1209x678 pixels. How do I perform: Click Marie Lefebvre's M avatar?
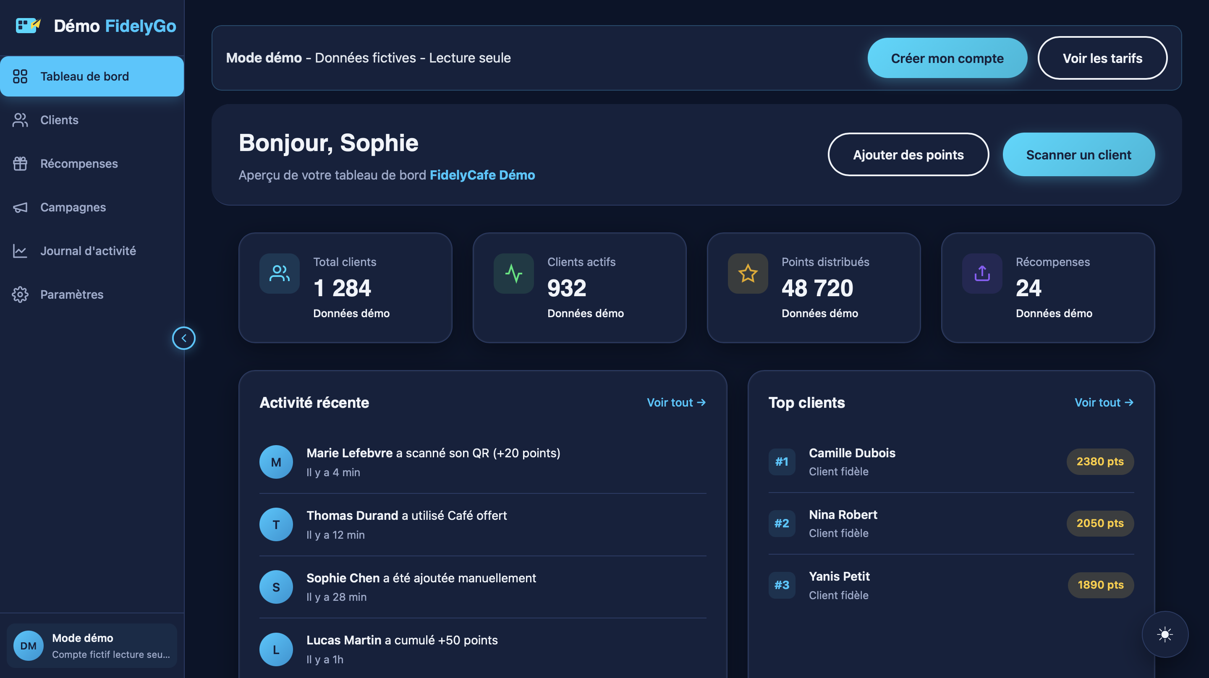(x=277, y=462)
